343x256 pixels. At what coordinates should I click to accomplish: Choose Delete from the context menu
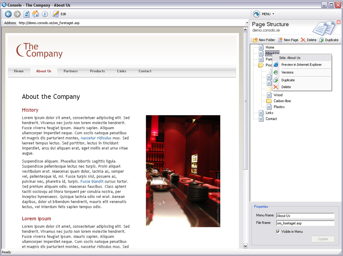coord(302,87)
